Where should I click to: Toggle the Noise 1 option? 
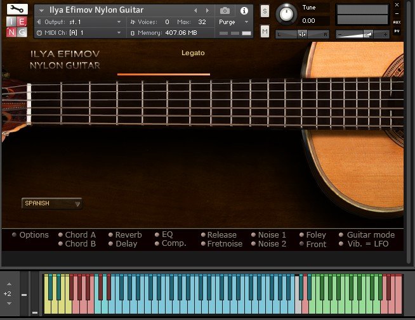[253, 234]
